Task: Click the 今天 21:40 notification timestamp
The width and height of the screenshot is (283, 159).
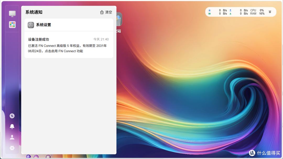Action: [101, 39]
